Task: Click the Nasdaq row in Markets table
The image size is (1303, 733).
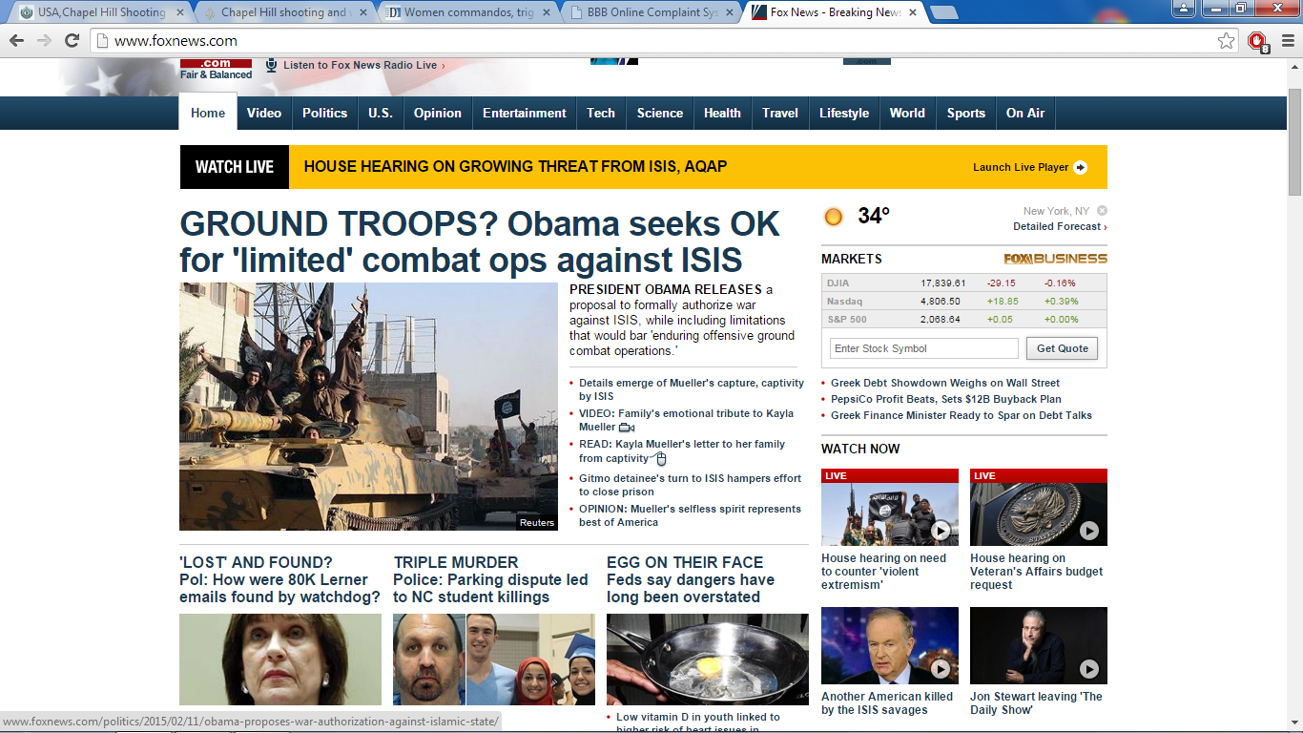Action: click(x=964, y=301)
